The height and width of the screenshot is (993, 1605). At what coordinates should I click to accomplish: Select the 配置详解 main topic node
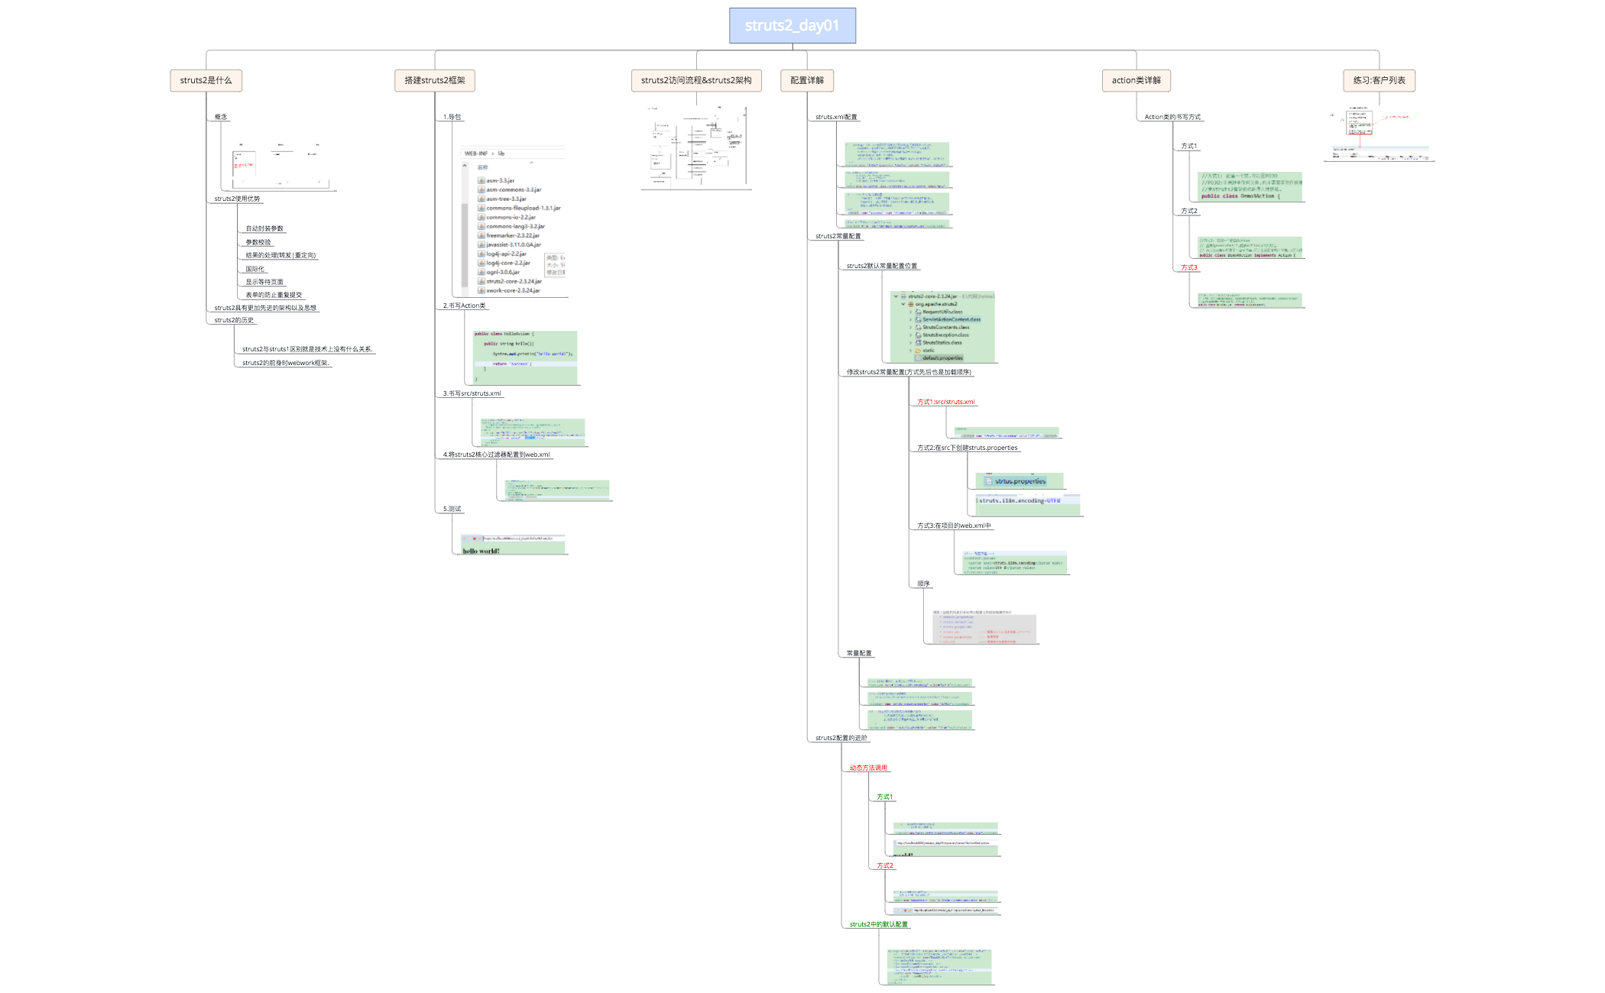click(806, 80)
